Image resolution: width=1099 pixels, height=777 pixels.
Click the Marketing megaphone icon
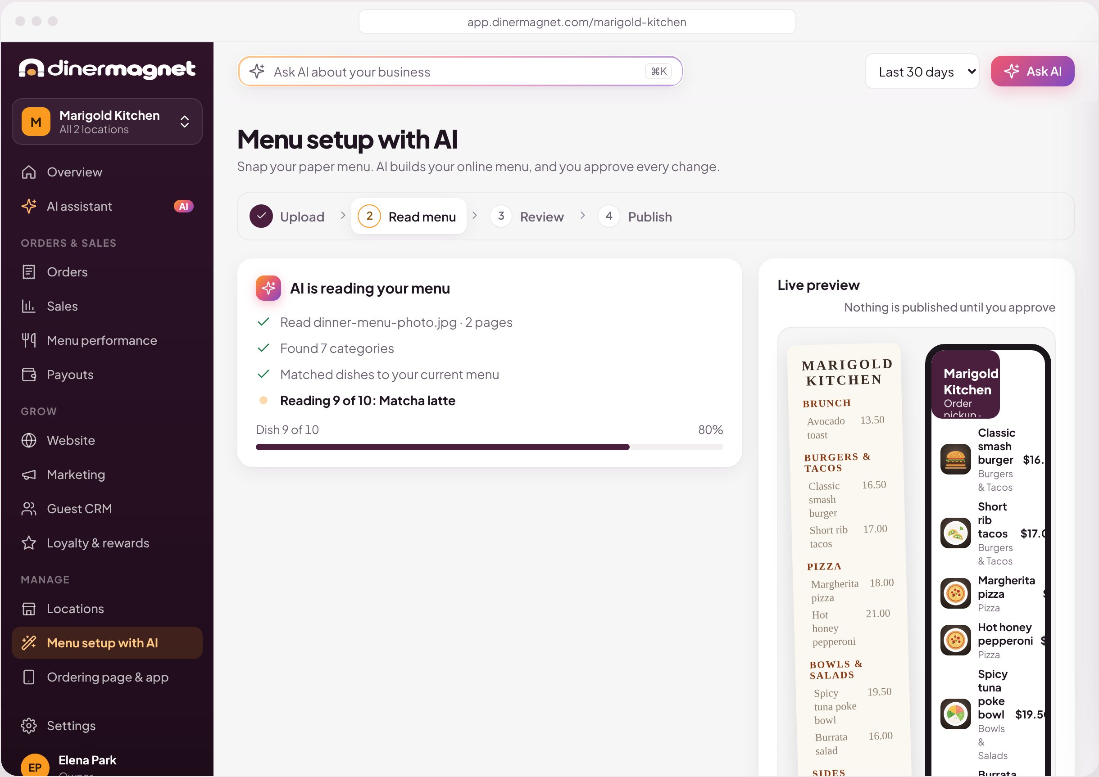tap(29, 474)
